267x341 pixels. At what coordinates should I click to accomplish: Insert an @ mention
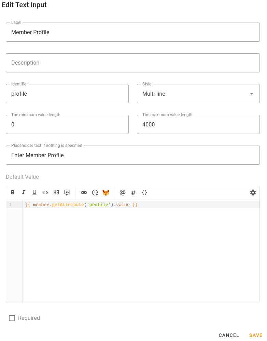click(x=122, y=192)
